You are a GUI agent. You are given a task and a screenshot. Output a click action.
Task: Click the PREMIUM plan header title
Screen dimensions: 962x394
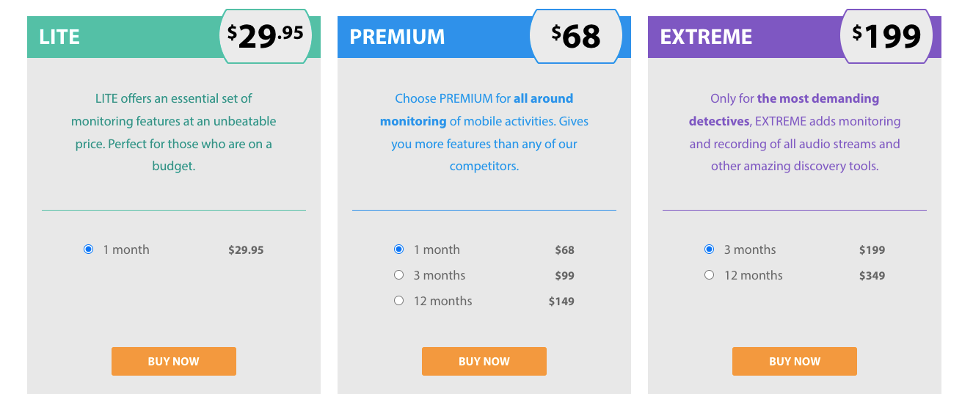tap(397, 37)
